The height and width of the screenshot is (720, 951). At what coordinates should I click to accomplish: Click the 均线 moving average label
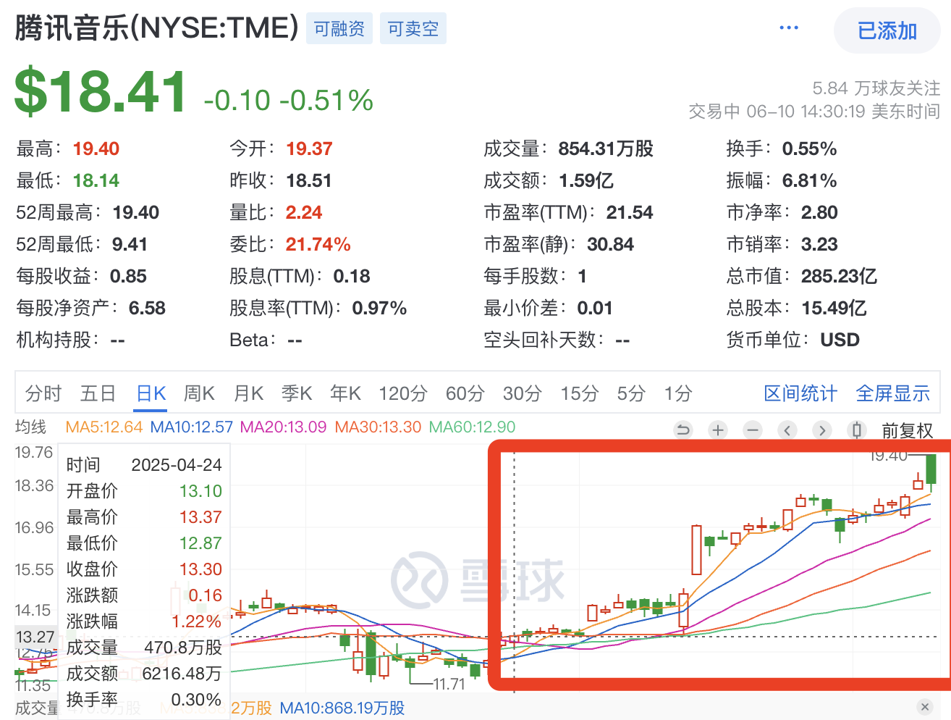[30, 427]
